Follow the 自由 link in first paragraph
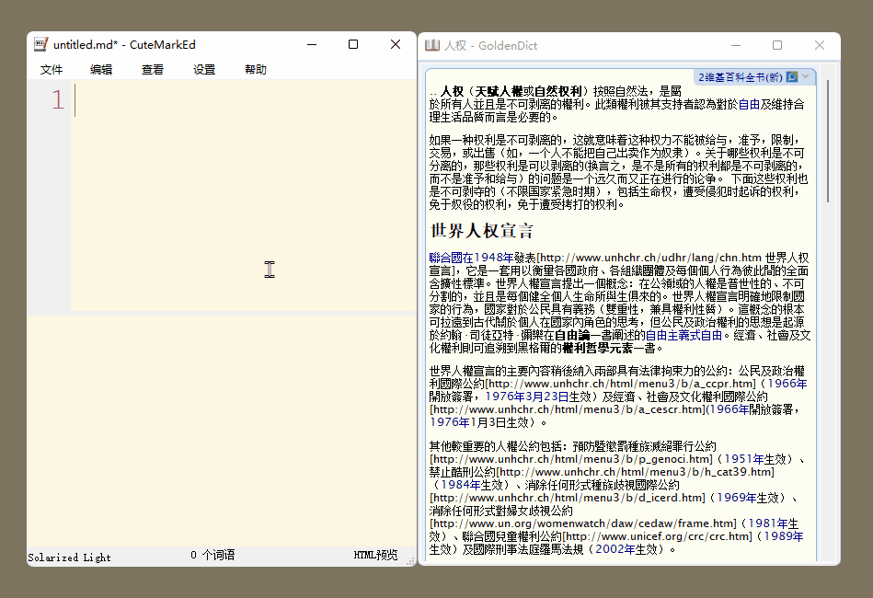 pos(749,104)
